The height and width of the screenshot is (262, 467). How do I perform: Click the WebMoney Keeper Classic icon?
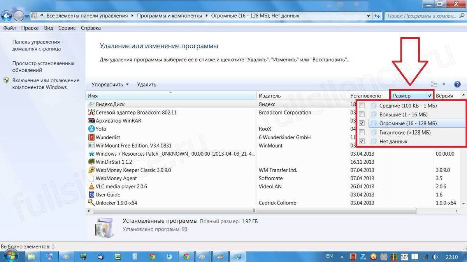[x=91, y=170]
